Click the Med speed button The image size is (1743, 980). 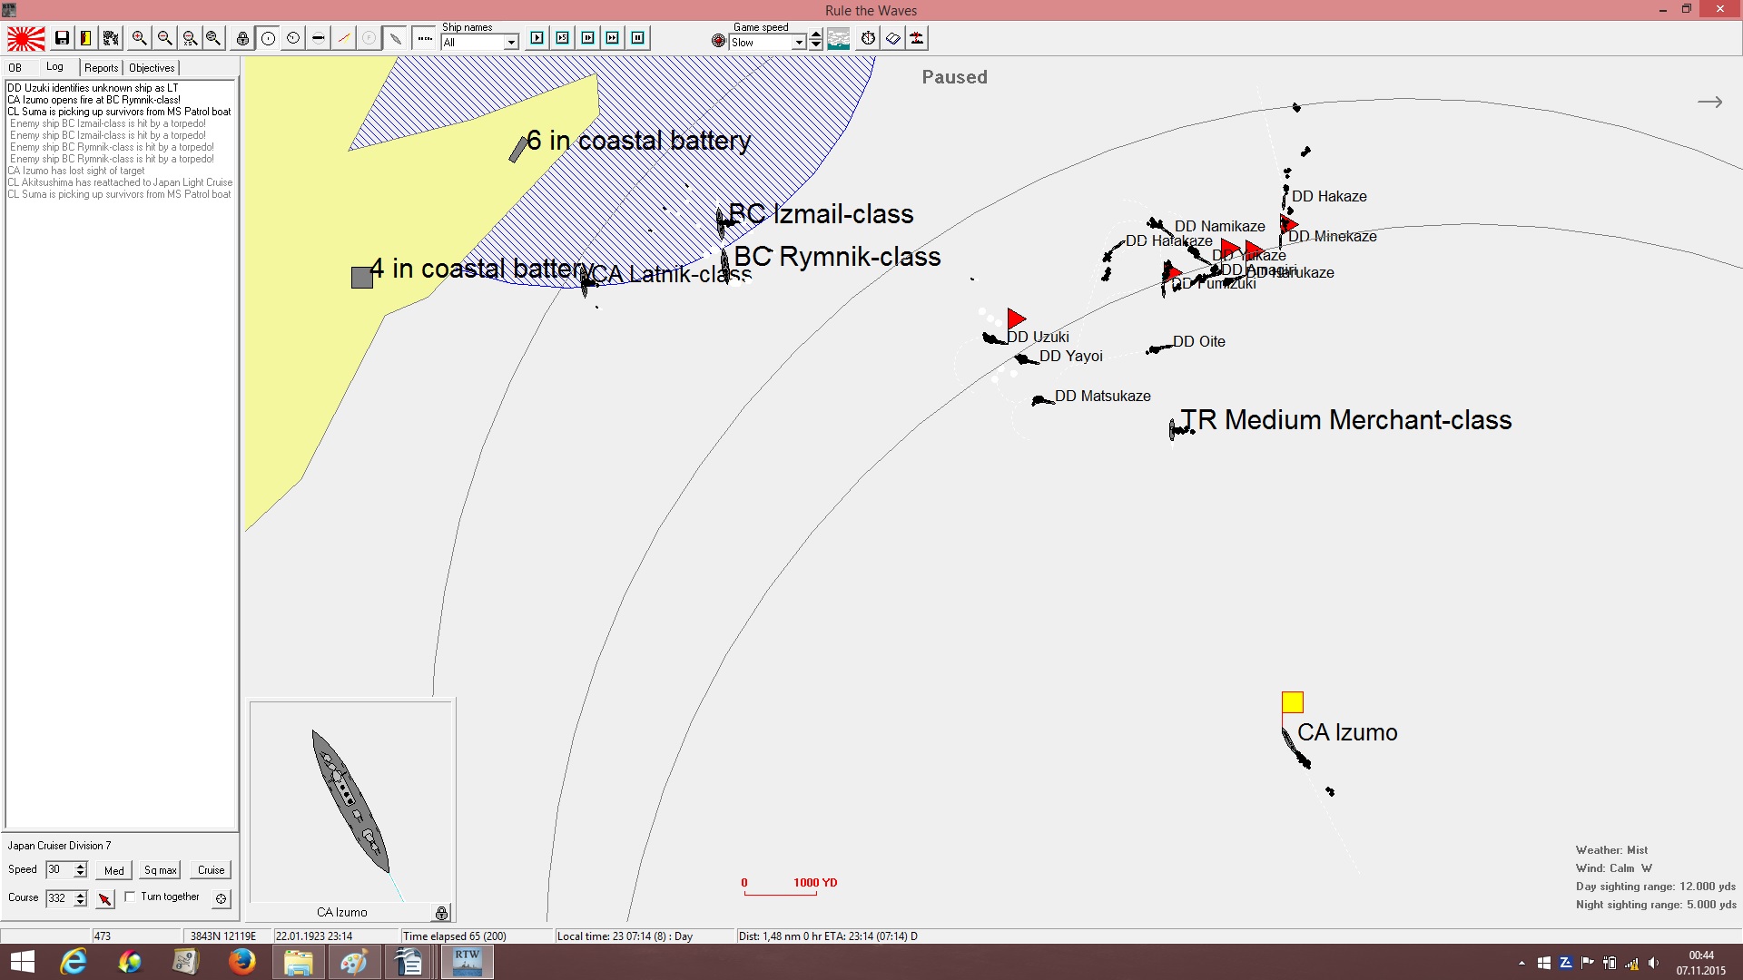[114, 870]
